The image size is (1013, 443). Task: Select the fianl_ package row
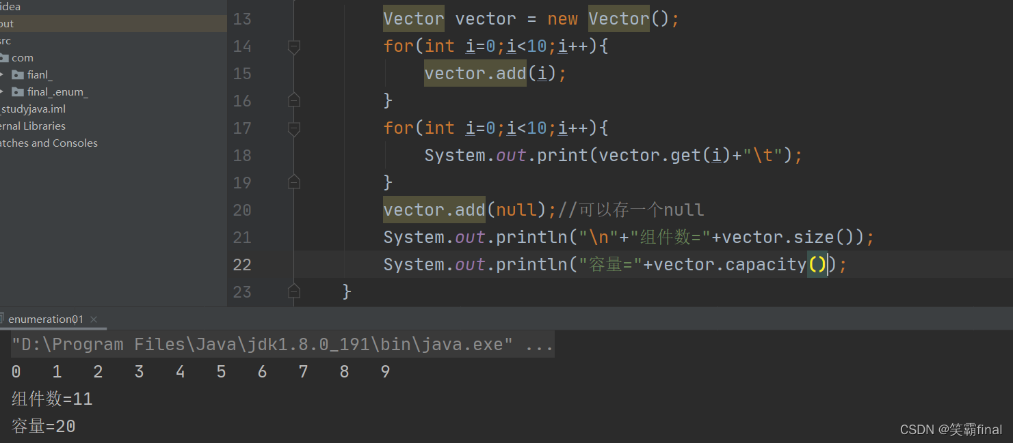[x=113, y=75]
